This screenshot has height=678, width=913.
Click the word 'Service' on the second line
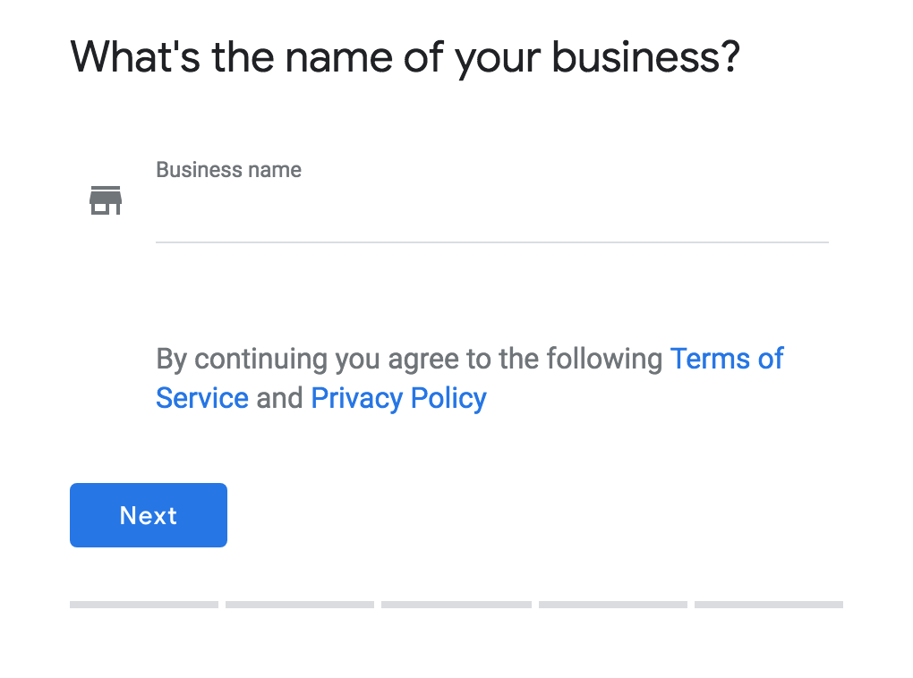coord(202,399)
